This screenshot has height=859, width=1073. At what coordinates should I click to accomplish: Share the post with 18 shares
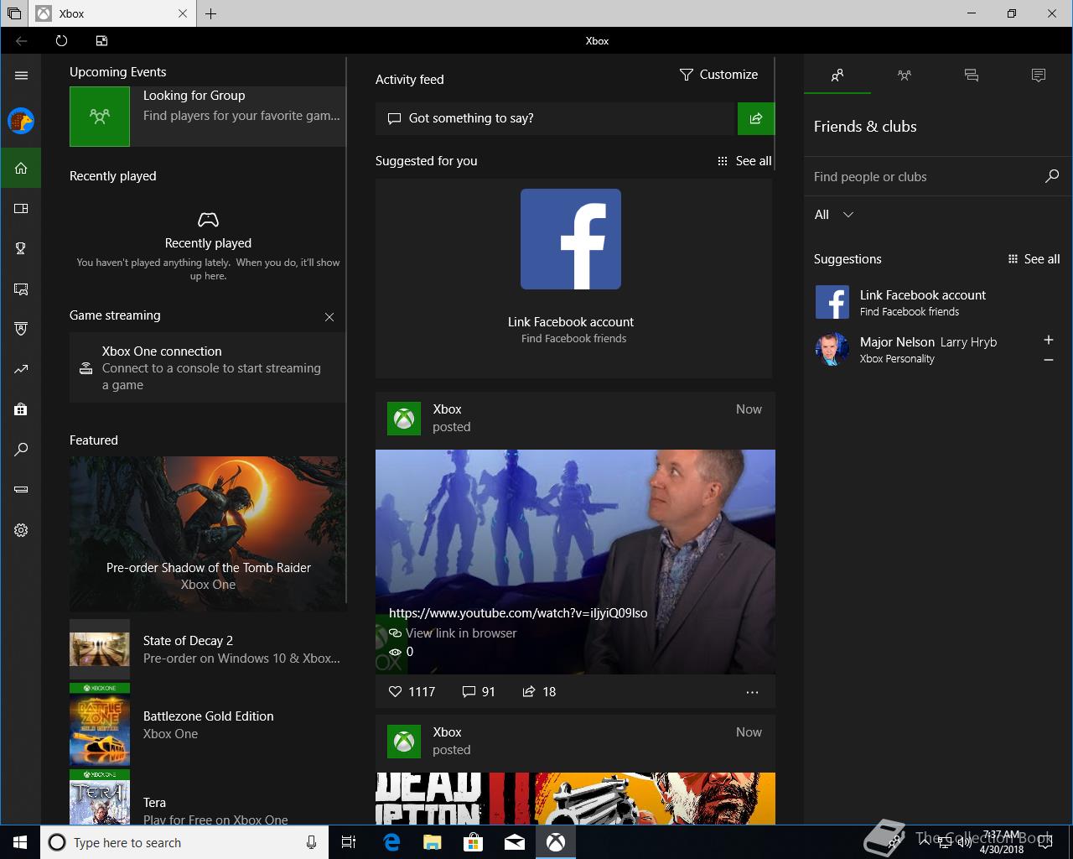coord(539,692)
